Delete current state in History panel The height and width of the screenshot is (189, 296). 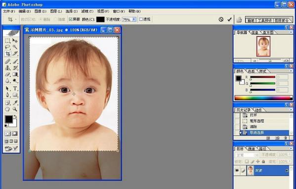click(286, 138)
